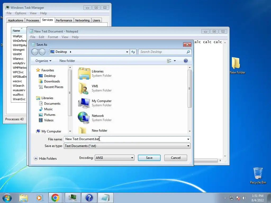Viewport: 271px width, 203px height.
Task: Switch to Task Manager taskbar button
Action: pos(73,198)
